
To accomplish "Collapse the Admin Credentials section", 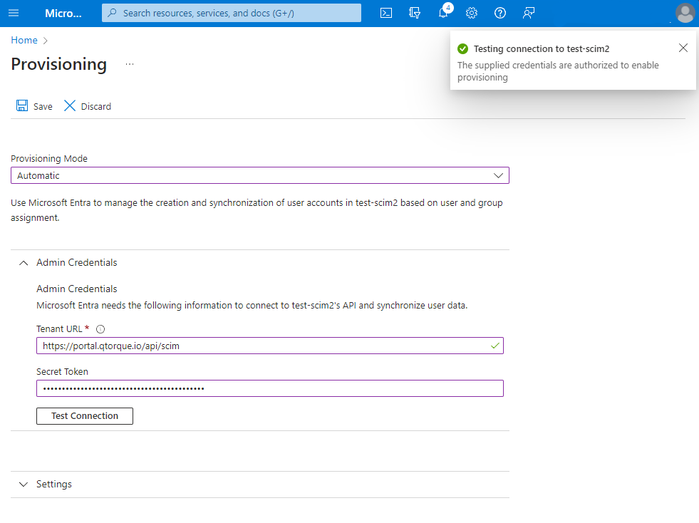I will [x=24, y=263].
